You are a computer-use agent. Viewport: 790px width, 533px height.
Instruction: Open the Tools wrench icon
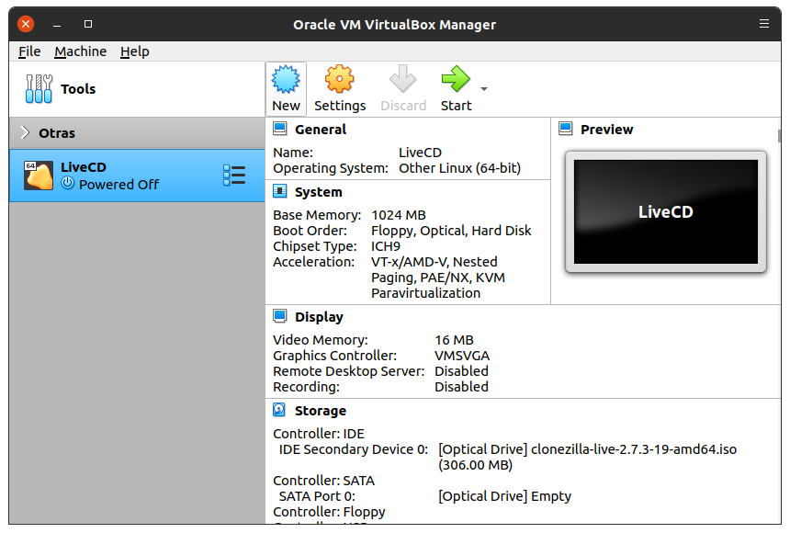click(x=39, y=89)
